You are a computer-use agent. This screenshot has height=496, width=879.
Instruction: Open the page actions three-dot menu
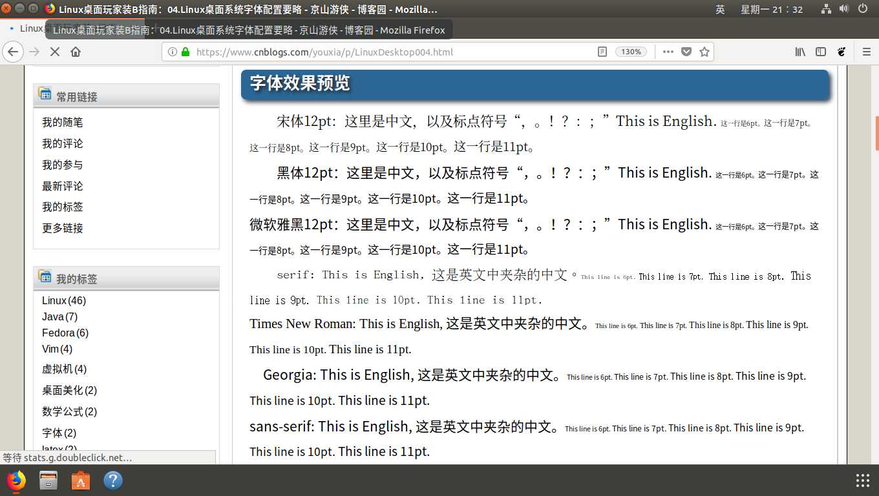coord(668,52)
